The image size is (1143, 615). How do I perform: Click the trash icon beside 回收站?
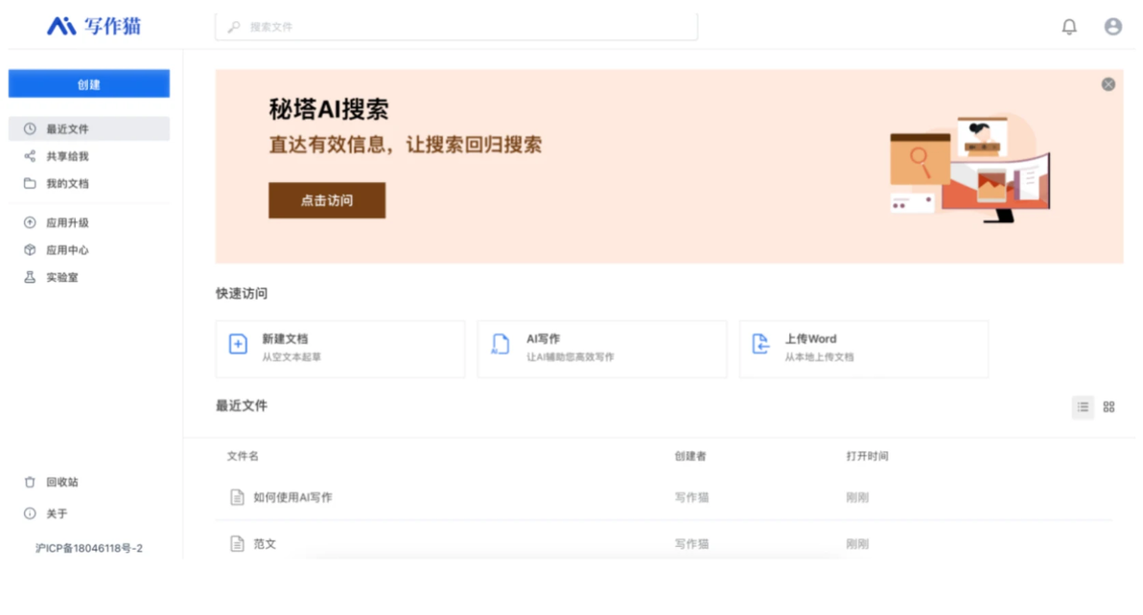click(30, 482)
